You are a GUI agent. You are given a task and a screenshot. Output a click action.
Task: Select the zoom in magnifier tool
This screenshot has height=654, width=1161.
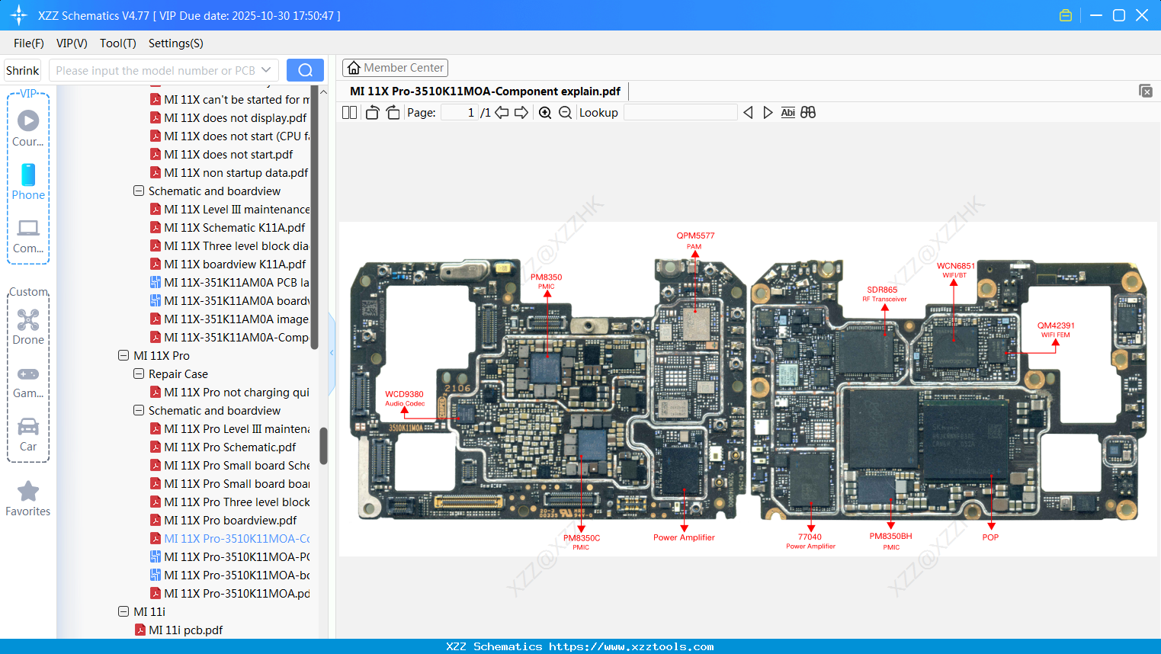coord(545,112)
